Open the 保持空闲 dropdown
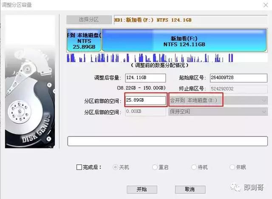The height and width of the screenshot is (199, 272). (218, 112)
